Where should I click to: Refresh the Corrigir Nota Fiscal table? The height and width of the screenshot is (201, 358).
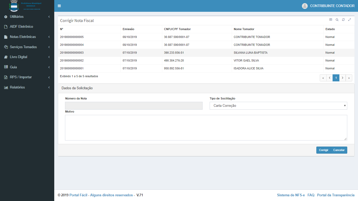pyautogui.click(x=343, y=20)
